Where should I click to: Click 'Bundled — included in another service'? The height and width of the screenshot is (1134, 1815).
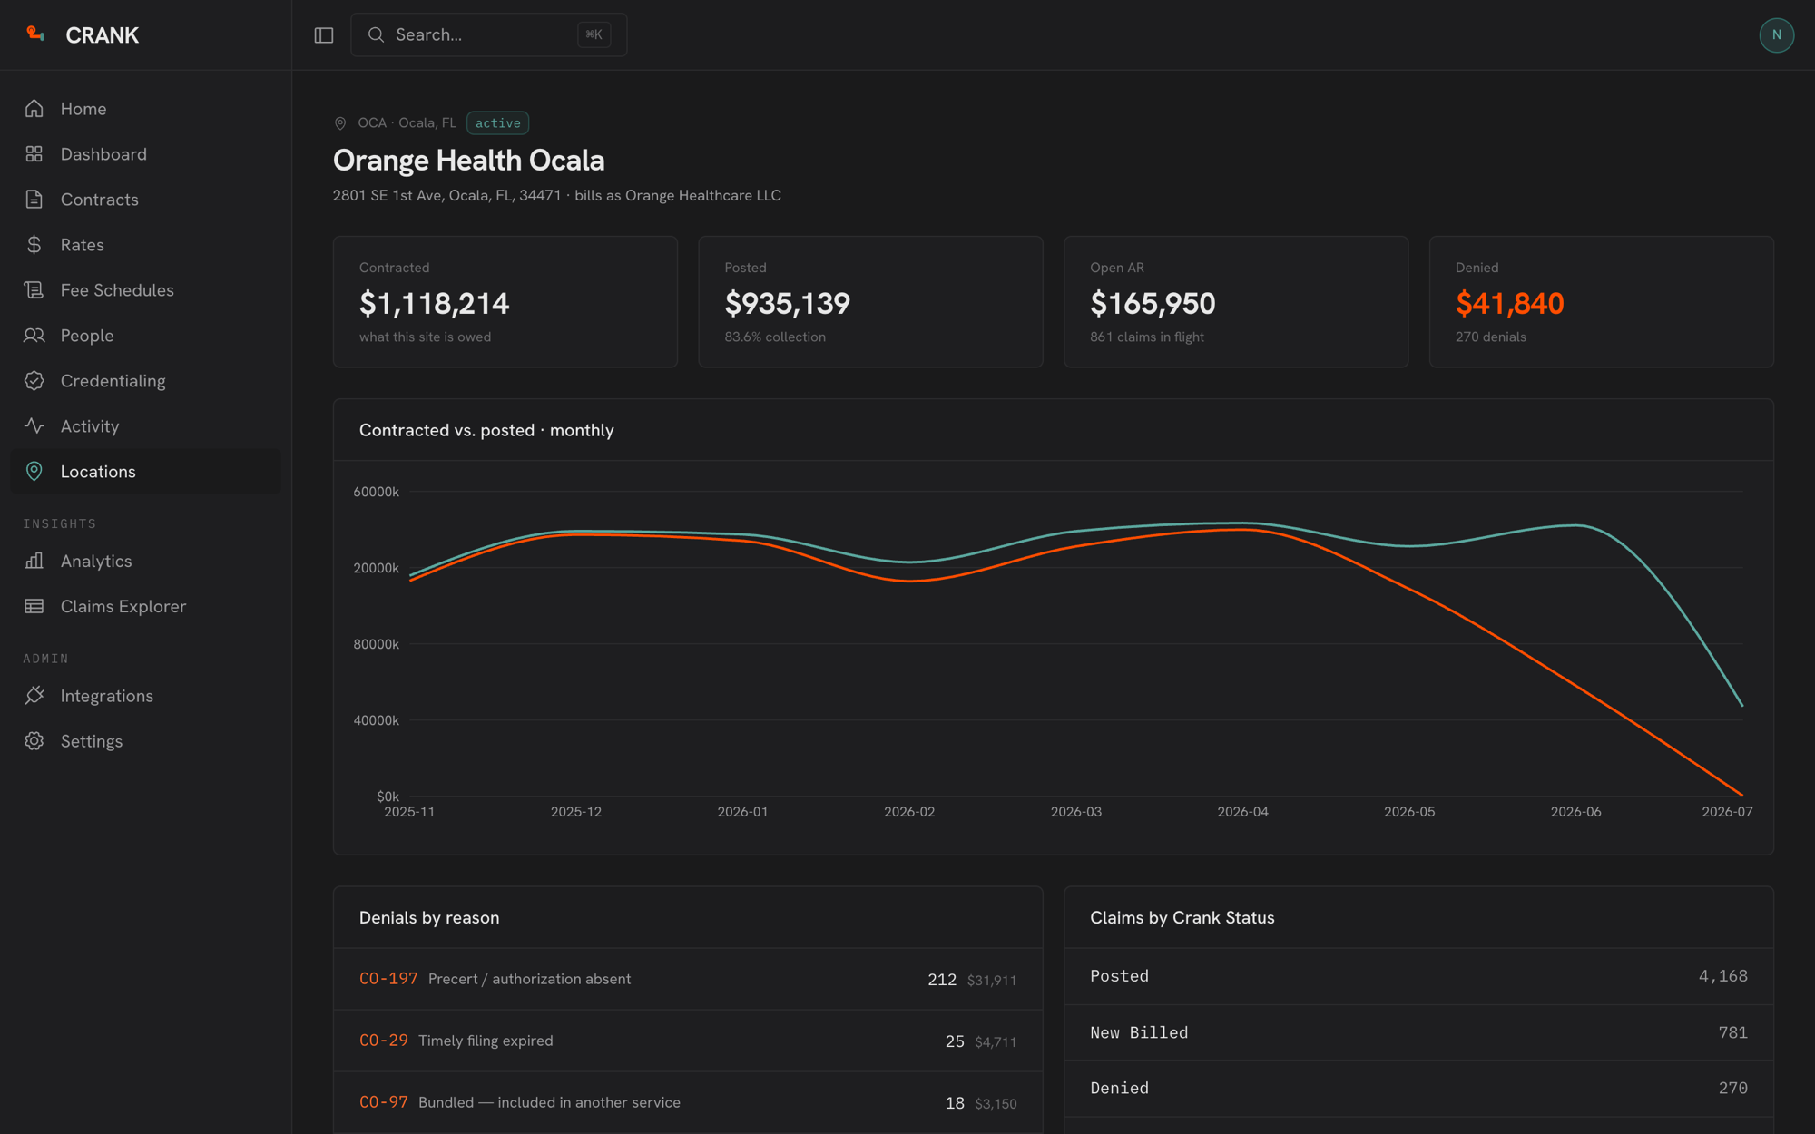pyautogui.click(x=549, y=1102)
